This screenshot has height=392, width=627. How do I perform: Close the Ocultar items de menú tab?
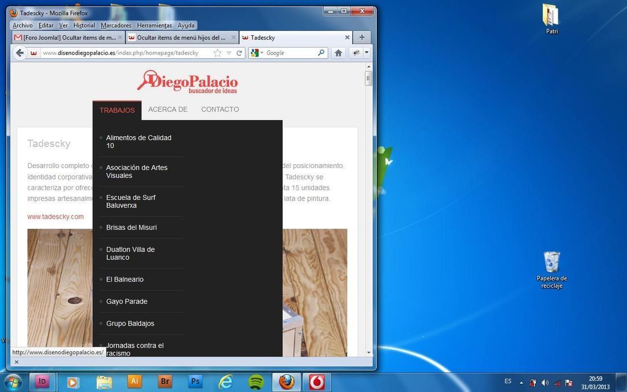(234, 38)
